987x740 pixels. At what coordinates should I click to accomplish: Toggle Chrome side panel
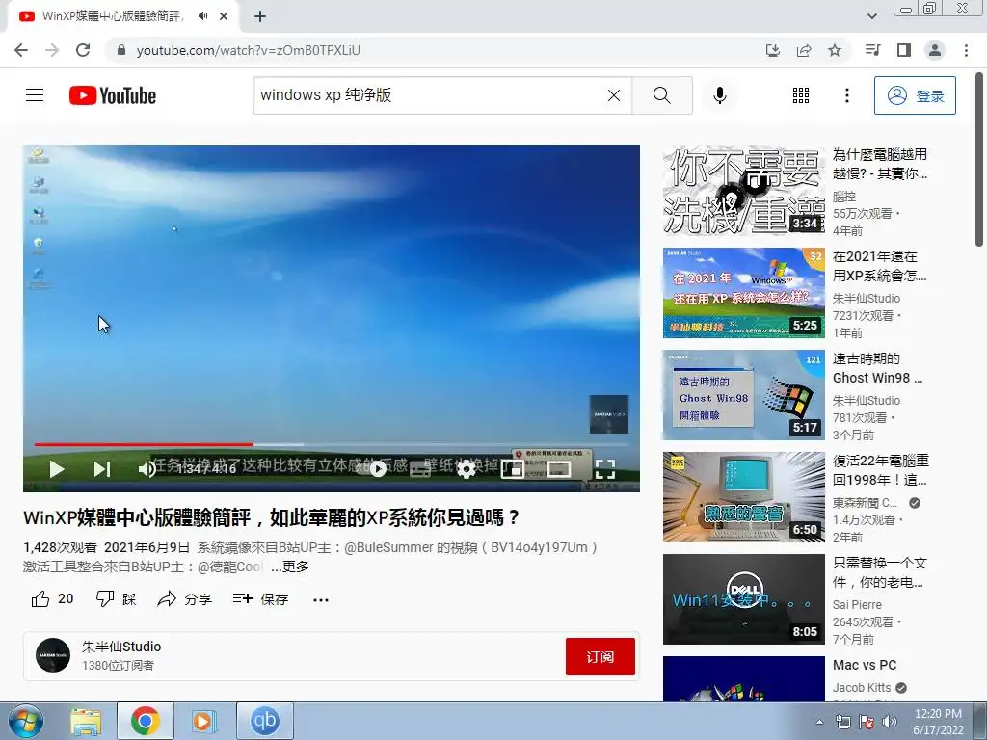click(x=904, y=50)
